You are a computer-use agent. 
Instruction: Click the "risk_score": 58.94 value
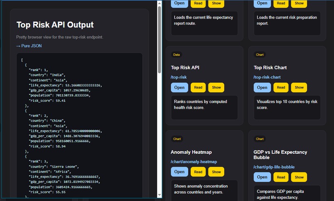[61, 146]
